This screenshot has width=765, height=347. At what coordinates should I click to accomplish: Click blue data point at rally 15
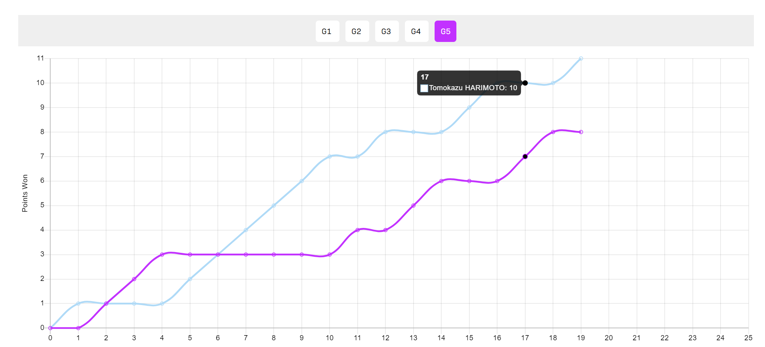pos(469,108)
